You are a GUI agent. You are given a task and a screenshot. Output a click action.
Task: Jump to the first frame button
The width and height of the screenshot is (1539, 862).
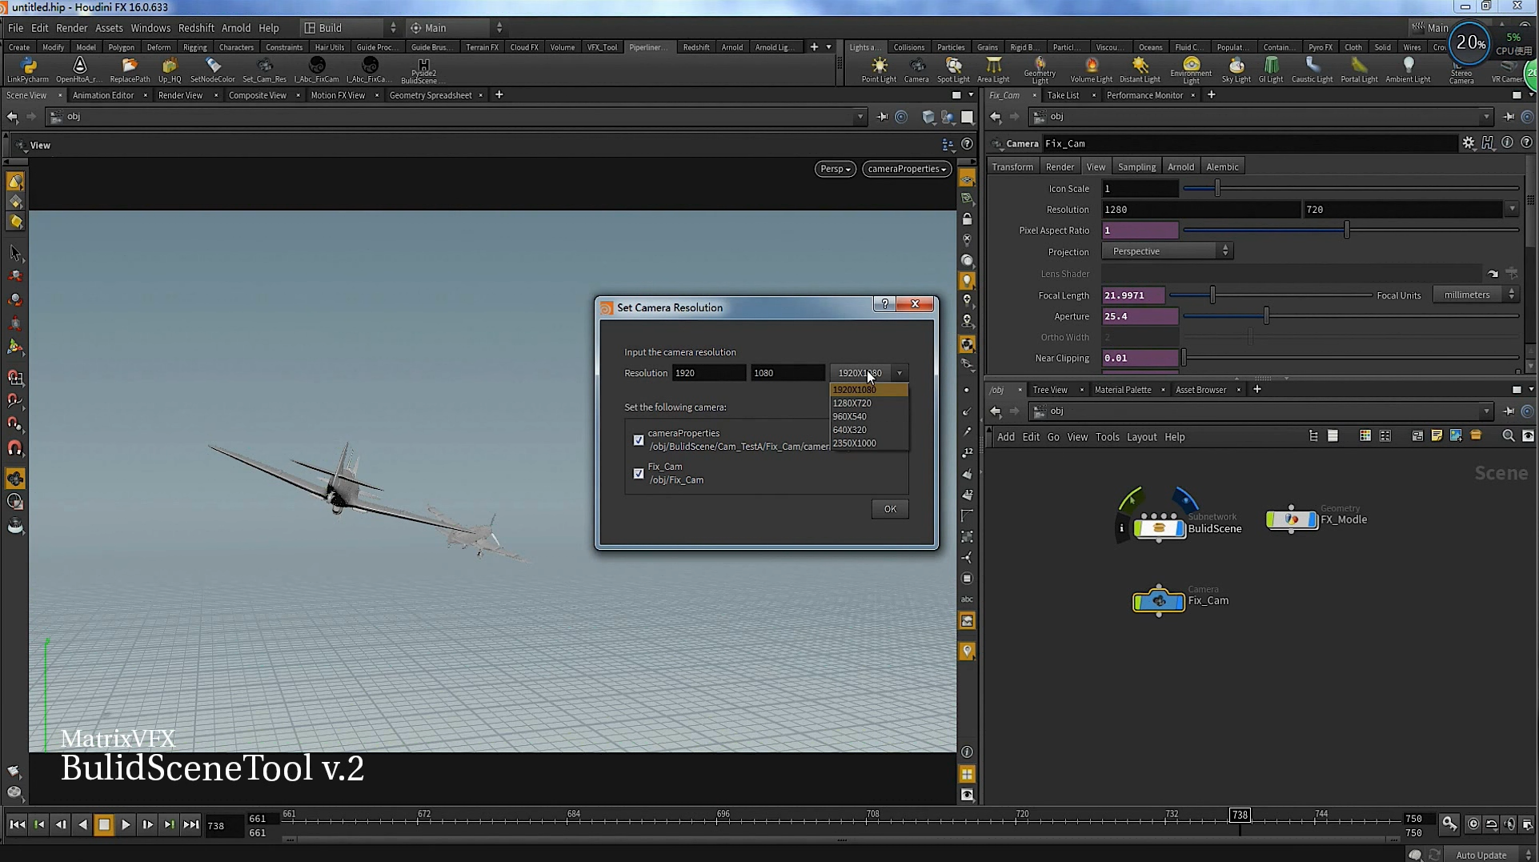point(17,824)
